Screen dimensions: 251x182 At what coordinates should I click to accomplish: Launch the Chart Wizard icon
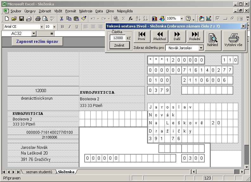154,19
